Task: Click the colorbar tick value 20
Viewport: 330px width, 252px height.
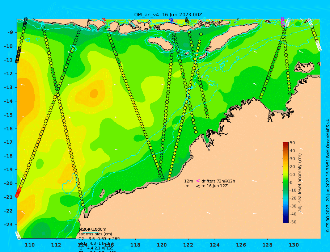Action: pos(292,167)
